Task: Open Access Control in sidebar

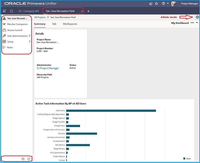Action: (15, 30)
